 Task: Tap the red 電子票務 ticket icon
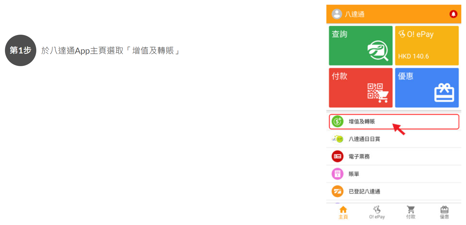click(337, 156)
